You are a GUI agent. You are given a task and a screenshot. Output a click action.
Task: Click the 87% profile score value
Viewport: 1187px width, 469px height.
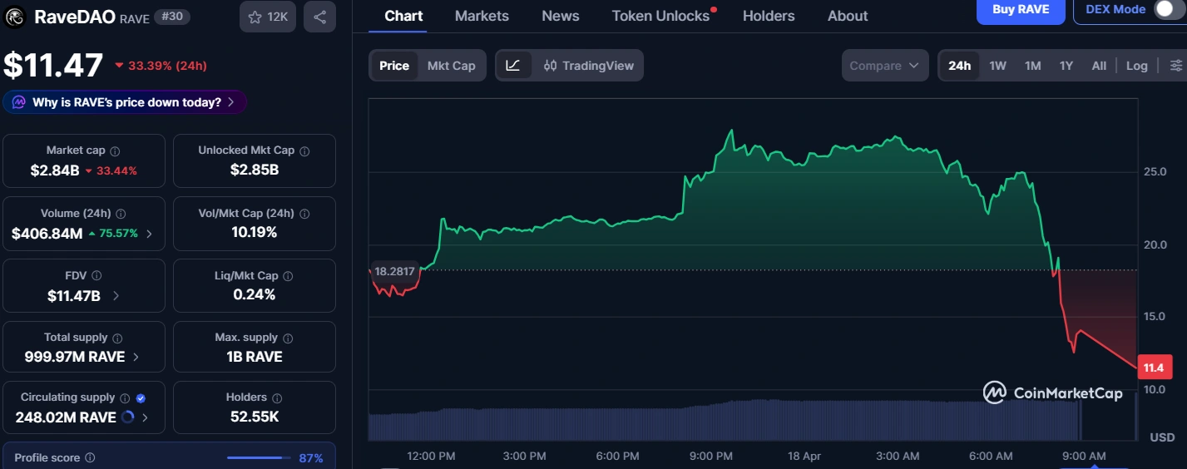click(311, 458)
